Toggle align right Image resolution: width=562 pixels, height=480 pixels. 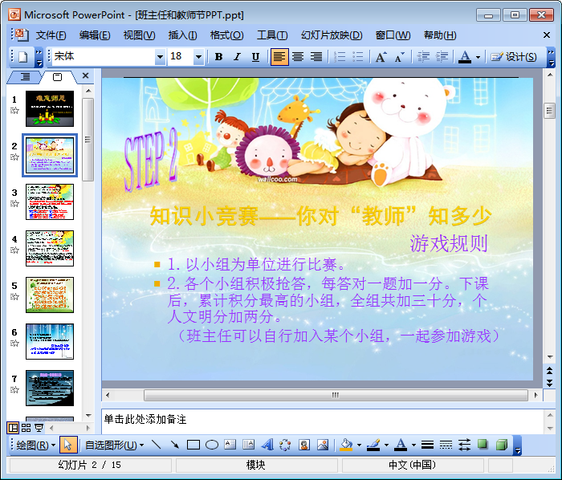pyautogui.click(x=316, y=57)
